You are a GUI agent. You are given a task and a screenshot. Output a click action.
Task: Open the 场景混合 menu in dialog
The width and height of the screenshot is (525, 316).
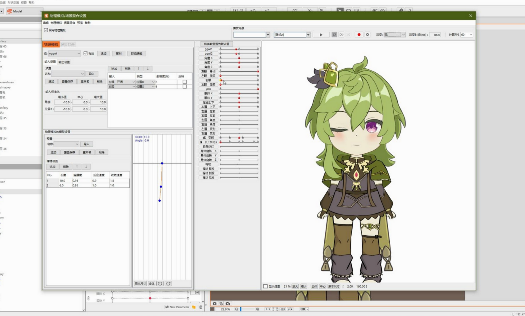click(x=69, y=23)
